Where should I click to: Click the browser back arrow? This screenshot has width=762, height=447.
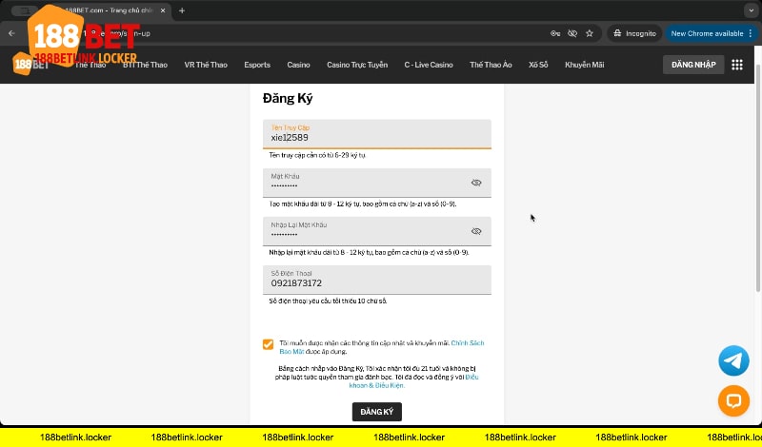point(11,33)
